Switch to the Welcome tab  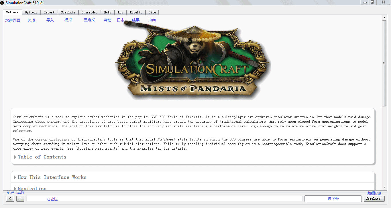12,12
